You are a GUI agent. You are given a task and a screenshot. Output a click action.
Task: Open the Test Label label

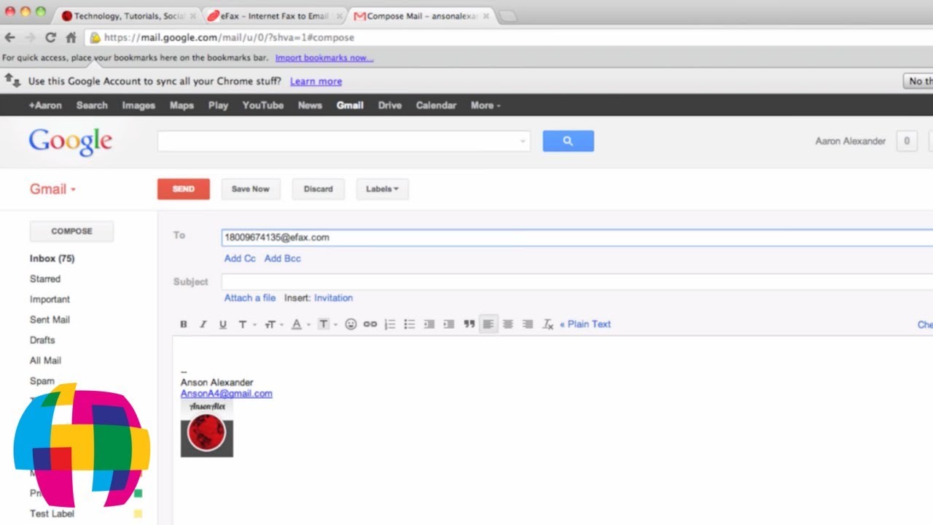52,514
